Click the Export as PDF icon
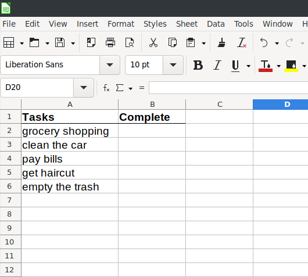Image resolution: width=308 pixels, height=277 pixels. point(91,42)
